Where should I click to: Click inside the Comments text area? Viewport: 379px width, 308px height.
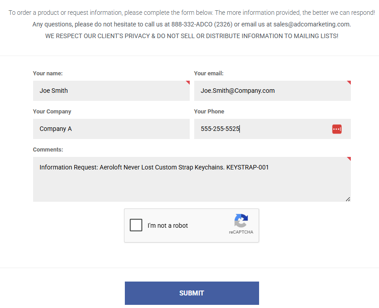pyautogui.click(x=192, y=179)
